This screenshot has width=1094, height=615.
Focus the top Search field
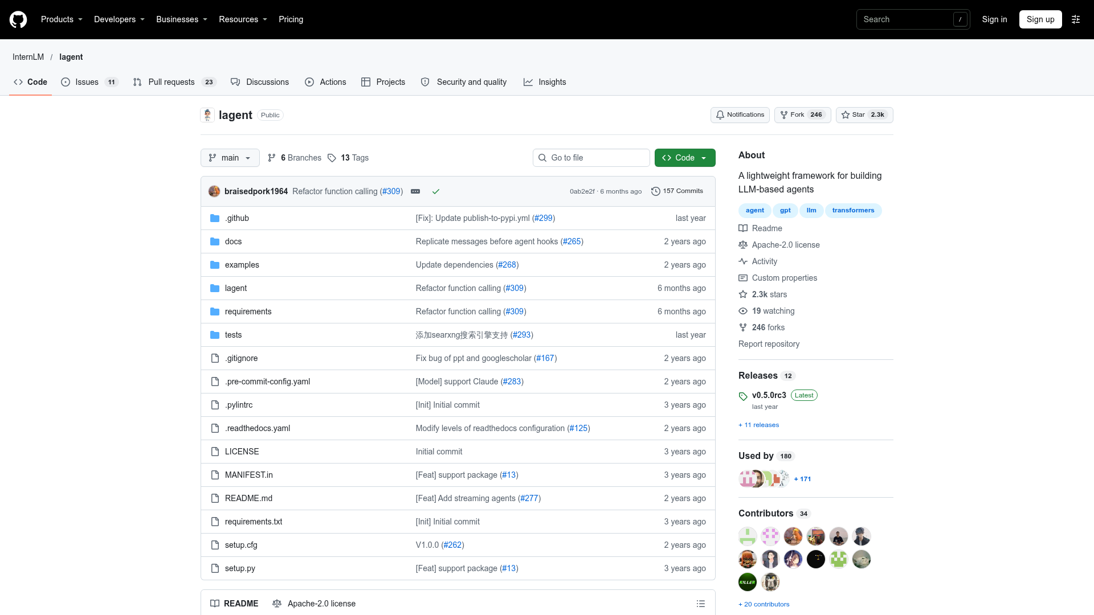913,19
